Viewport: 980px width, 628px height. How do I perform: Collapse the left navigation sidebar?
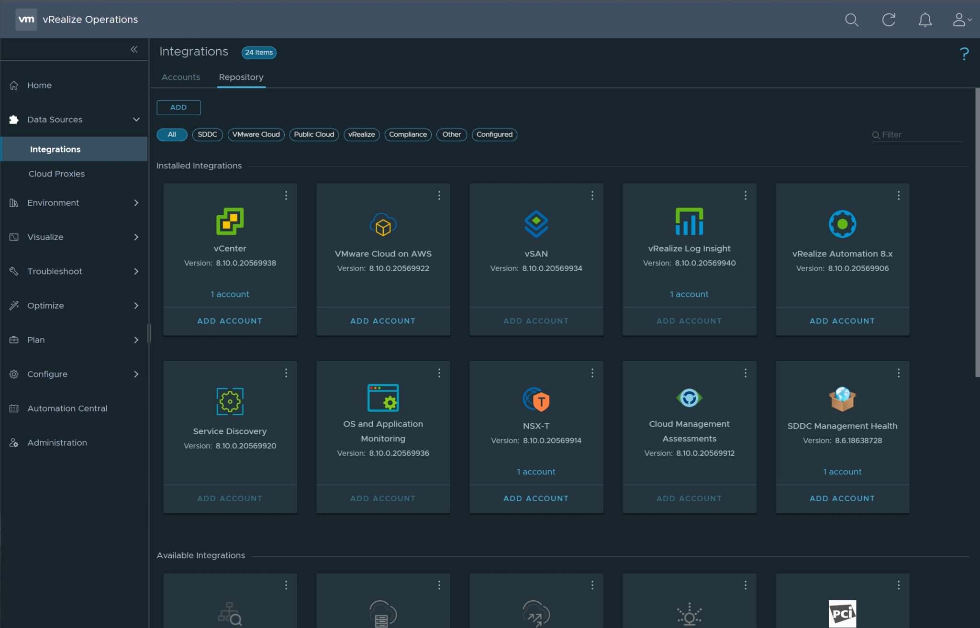coord(134,49)
